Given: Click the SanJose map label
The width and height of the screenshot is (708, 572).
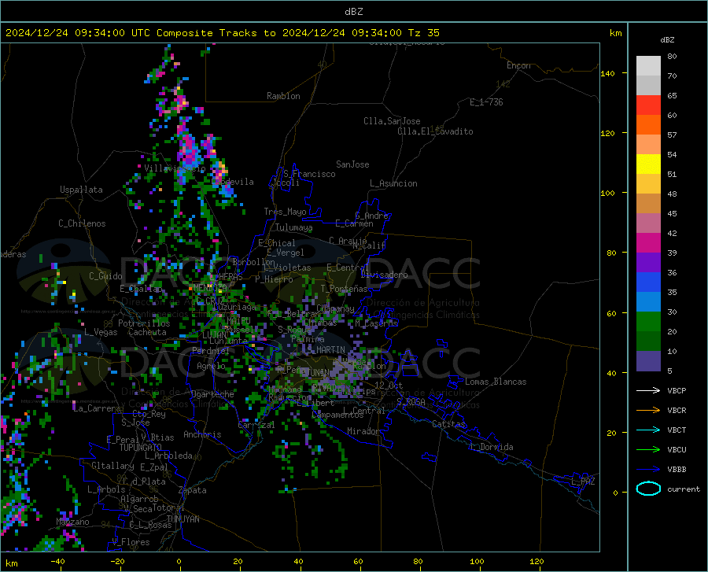Looking at the screenshot, I should [x=352, y=164].
